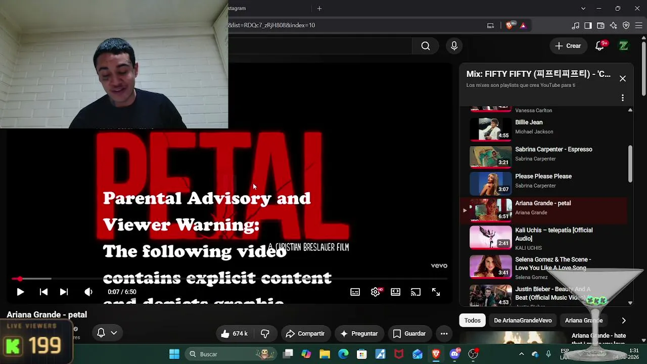The image size is (647, 364).
Task: Click the taskbar Buscar search box
Action: (x=230, y=354)
